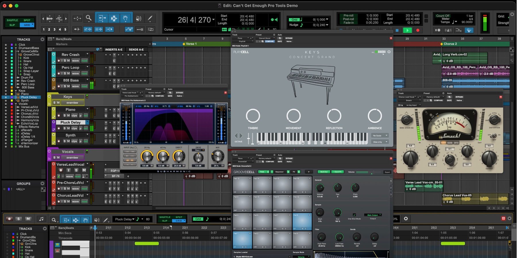Toggle automation follows edit icon
The image size is (517, 258).
click(129, 29)
